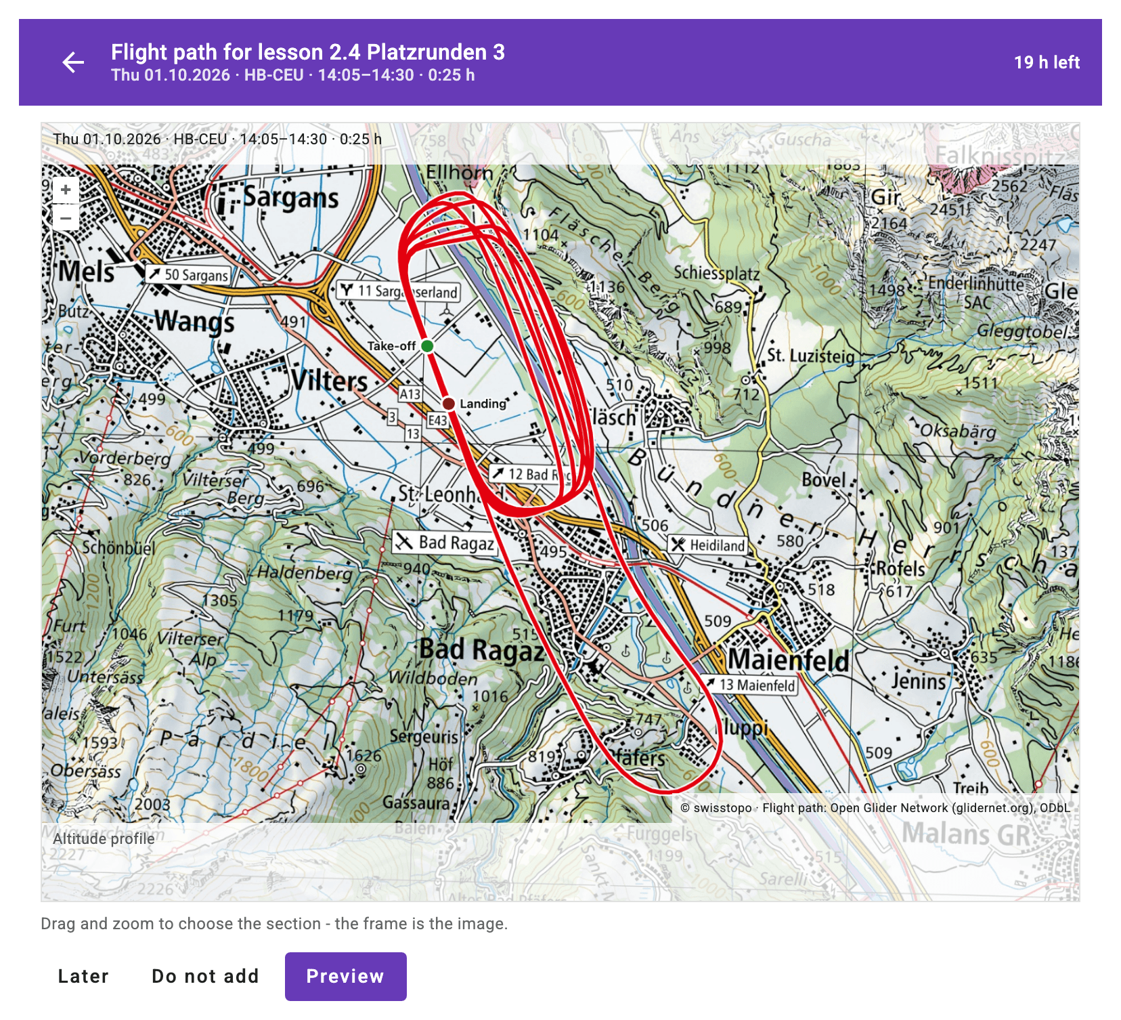Viewport: 1121px width, 1020px height.
Task: Click the boxed Bad Ragaz rest area label
Action: [x=445, y=543]
